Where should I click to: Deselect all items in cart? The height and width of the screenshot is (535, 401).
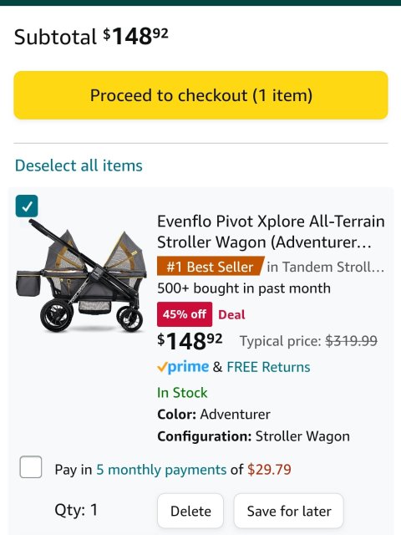tap(79, 166)
